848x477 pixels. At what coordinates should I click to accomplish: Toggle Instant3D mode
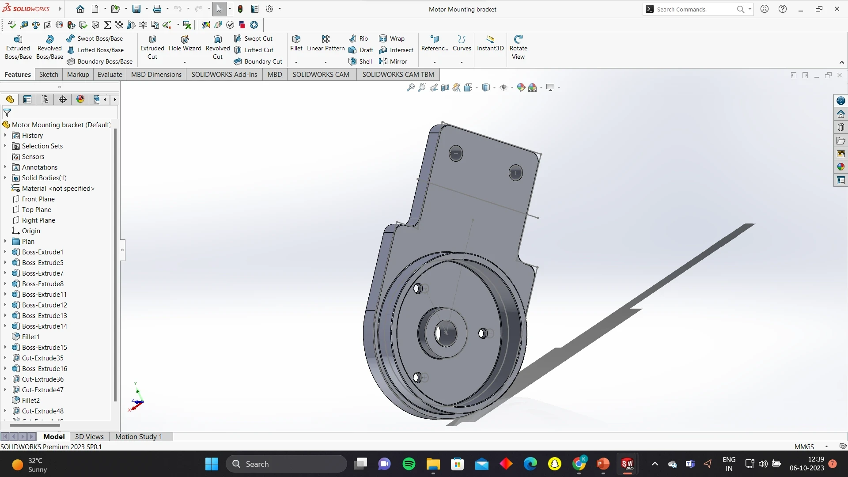(490, 44)
